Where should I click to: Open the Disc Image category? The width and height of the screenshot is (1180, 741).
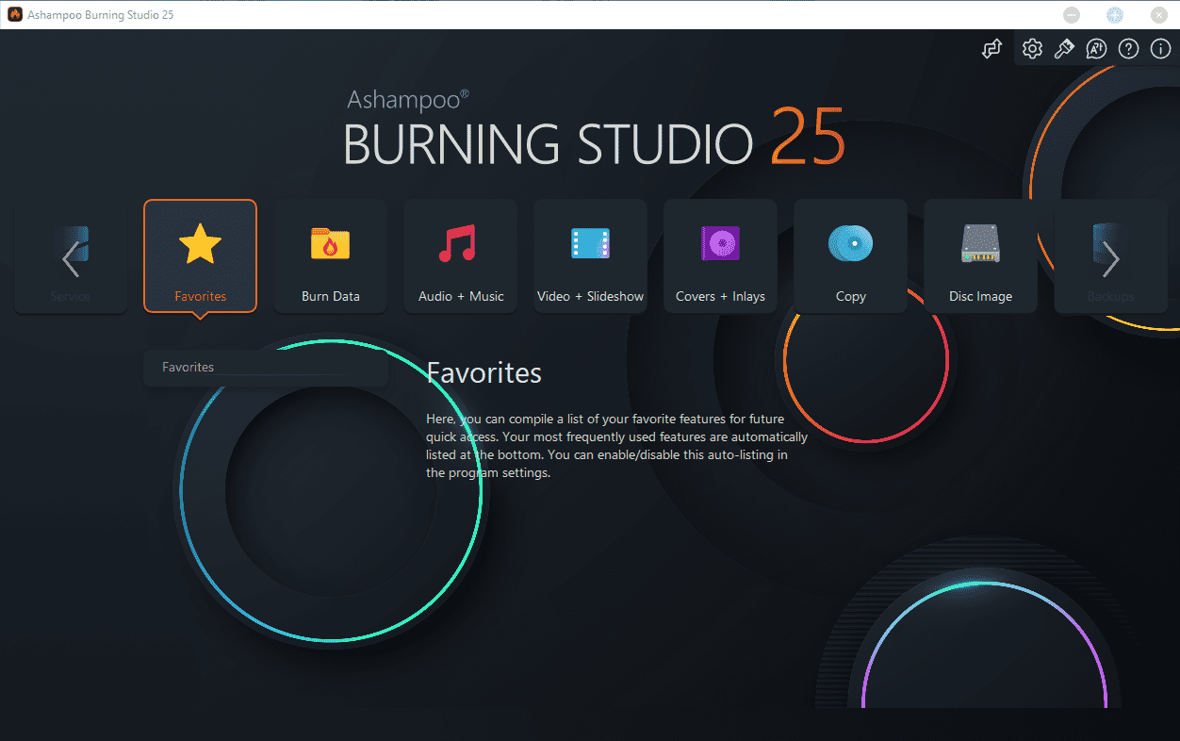click(980, 255)
